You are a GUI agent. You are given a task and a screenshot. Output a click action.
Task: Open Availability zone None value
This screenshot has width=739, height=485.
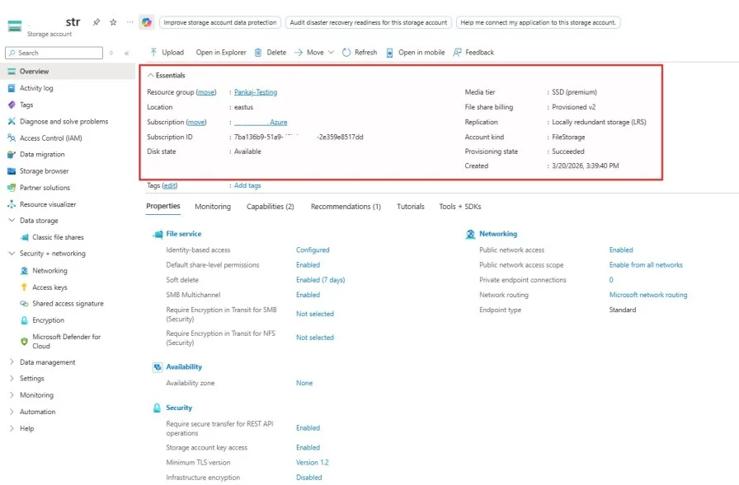click(304, 383)
